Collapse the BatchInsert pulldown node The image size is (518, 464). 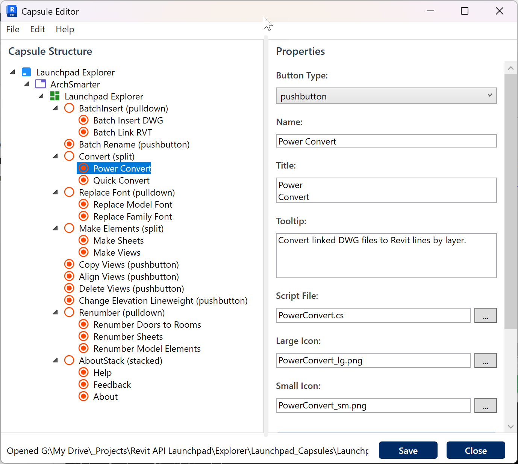(x=56, y=108)
